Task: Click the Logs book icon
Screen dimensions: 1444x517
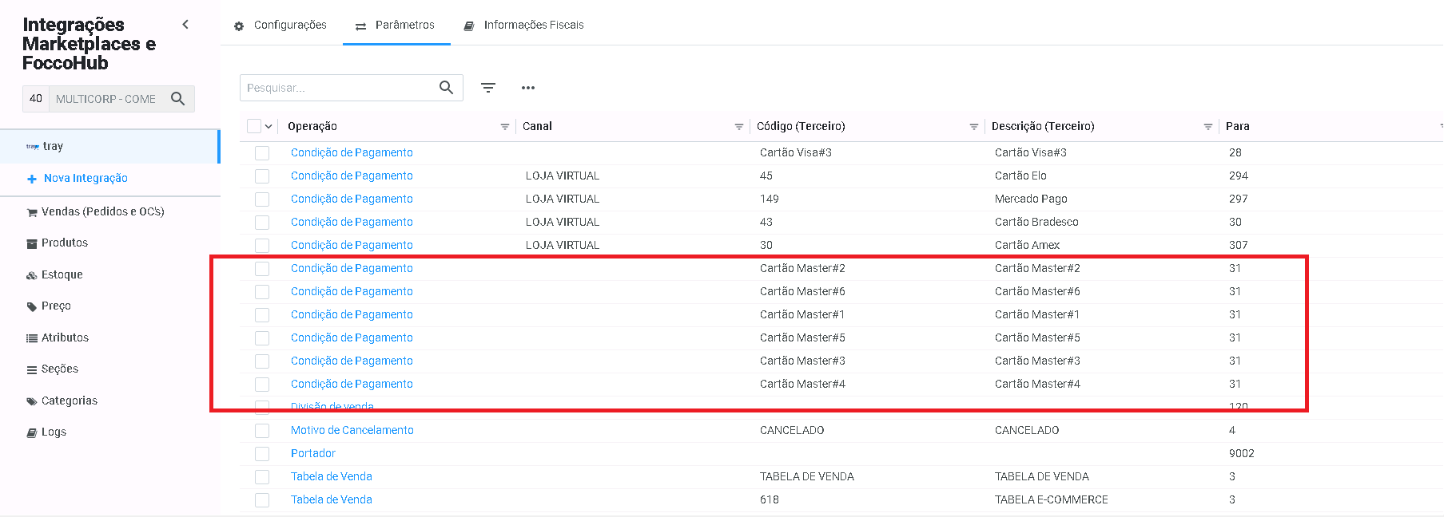Action: coord(32,432)
